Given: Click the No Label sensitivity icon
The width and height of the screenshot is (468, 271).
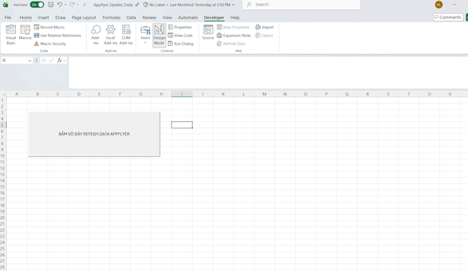Looking at the screenshot, I should point(146,5).
